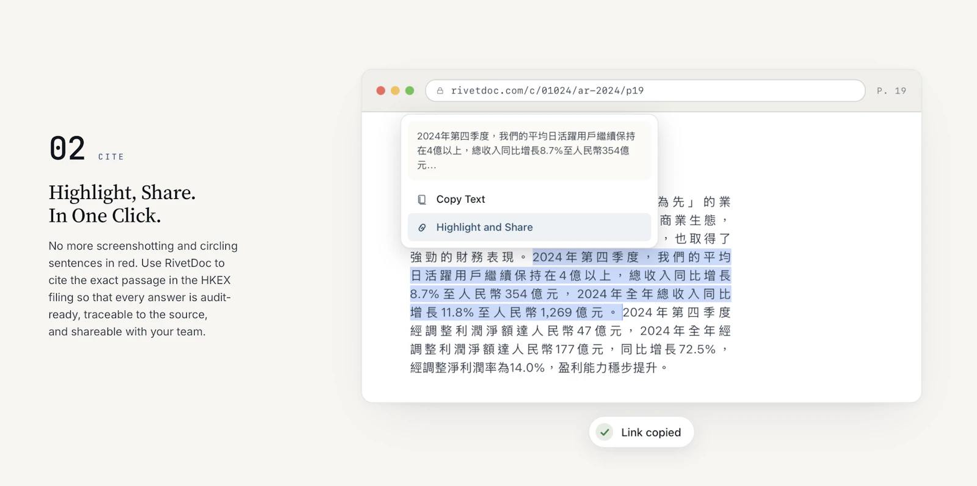The image size is (977, 486).
Task: Click the quoted text preview in the popup
Action: (x=529, y=151)
